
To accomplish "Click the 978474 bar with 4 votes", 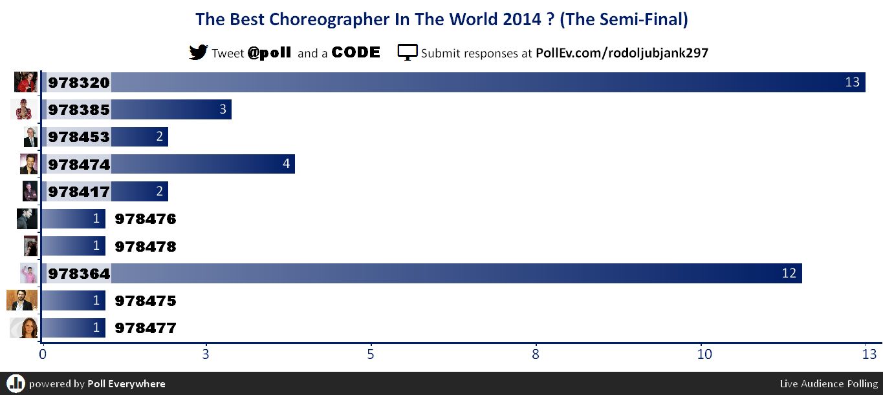I will 168,164.
